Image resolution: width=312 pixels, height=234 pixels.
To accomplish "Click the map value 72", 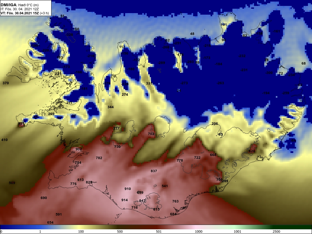I will [281, 73].
